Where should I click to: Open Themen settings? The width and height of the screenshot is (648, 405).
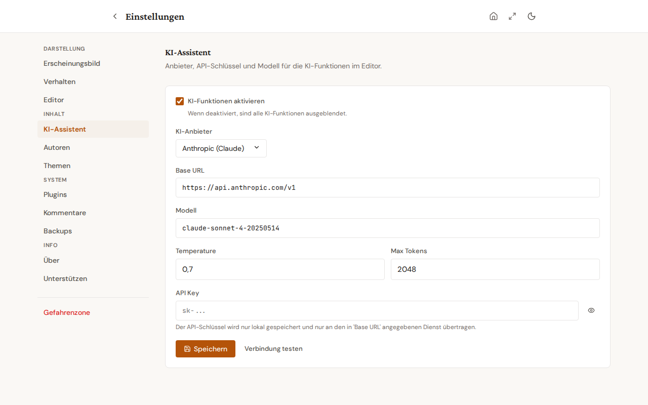tap(93, 166)
